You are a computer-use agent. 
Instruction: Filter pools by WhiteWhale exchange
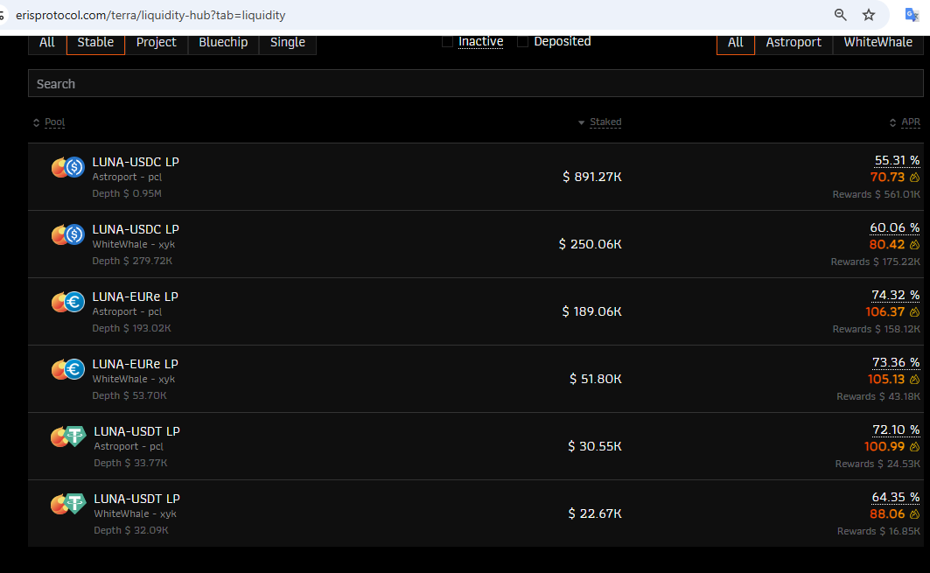click(878, 42)
